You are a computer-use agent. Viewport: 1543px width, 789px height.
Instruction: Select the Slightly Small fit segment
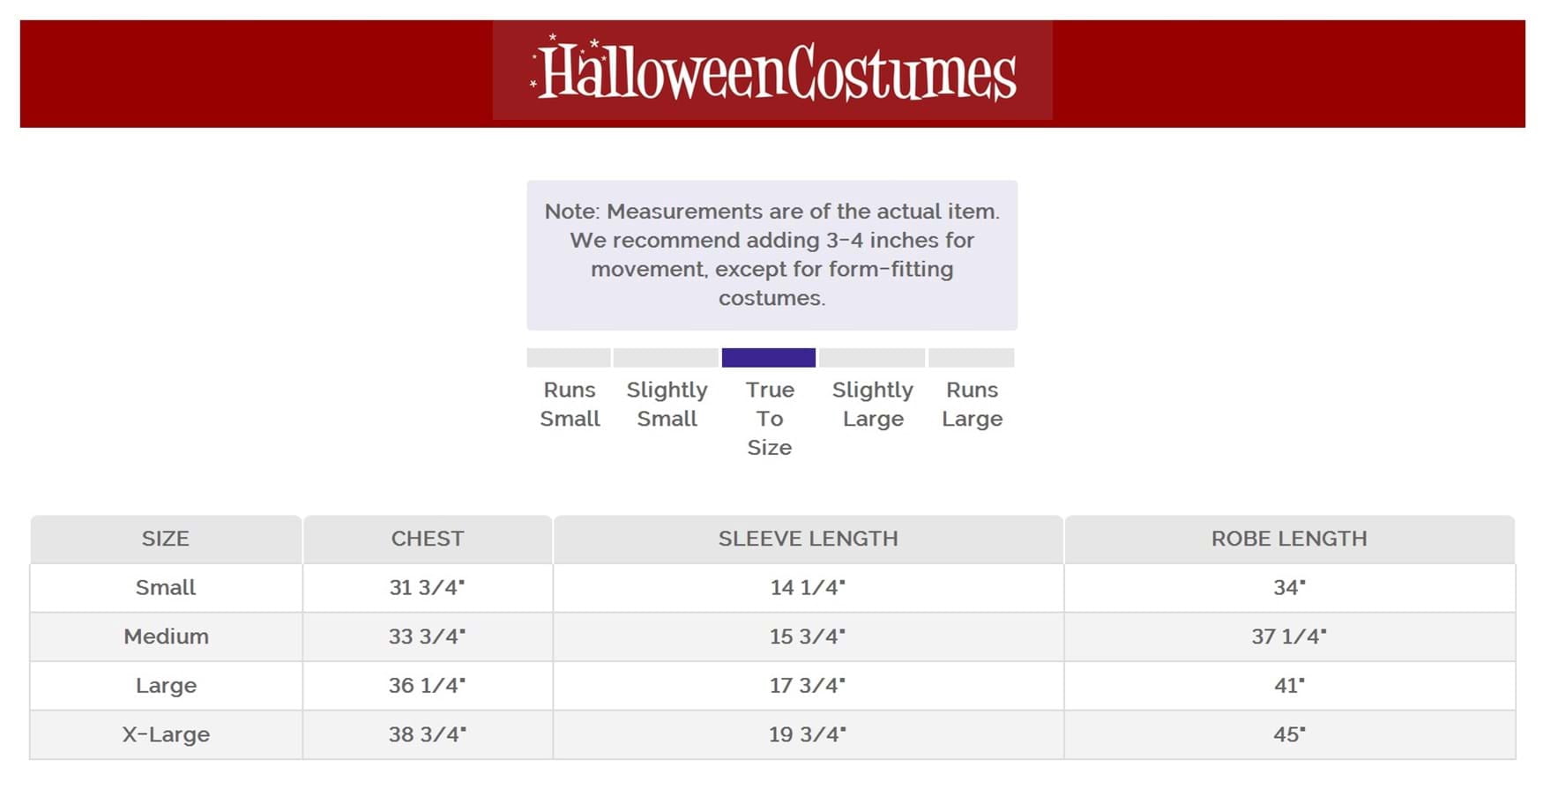tap(666, 358)
